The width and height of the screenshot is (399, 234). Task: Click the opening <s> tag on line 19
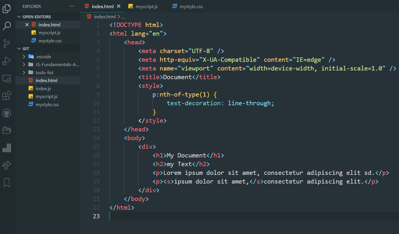pyautogui.click(x=169, y=182)
